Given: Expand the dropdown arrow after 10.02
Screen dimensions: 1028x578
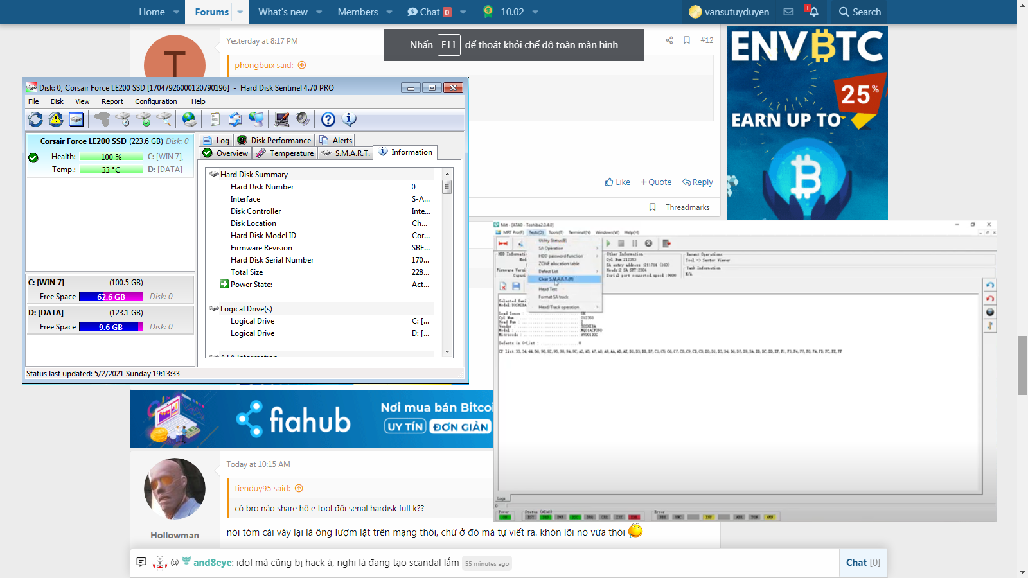Looking at the screenshot, I should (535, 12).
